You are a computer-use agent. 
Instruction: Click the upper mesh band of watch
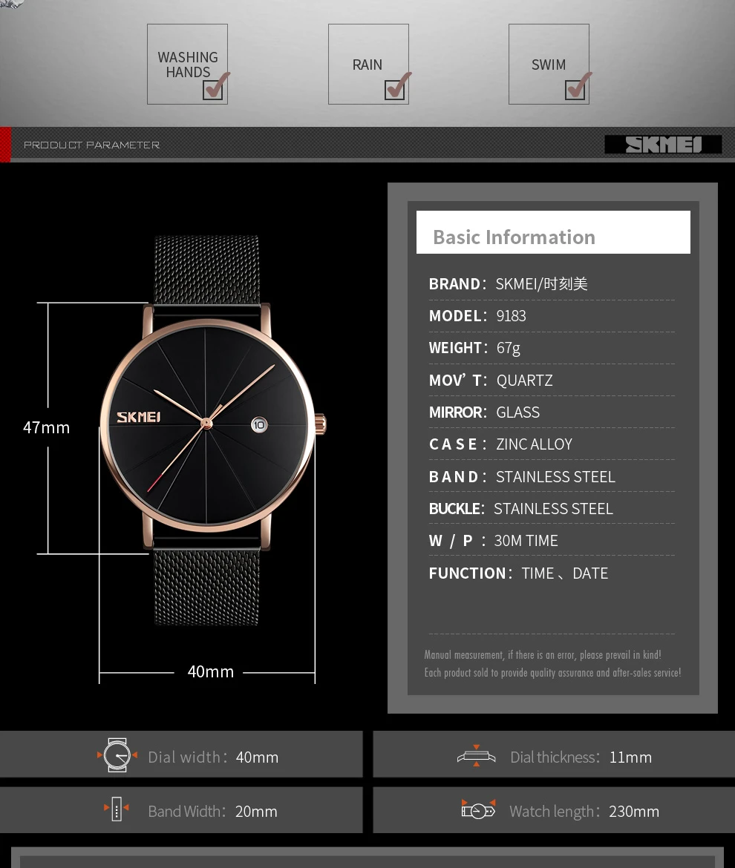206,269
